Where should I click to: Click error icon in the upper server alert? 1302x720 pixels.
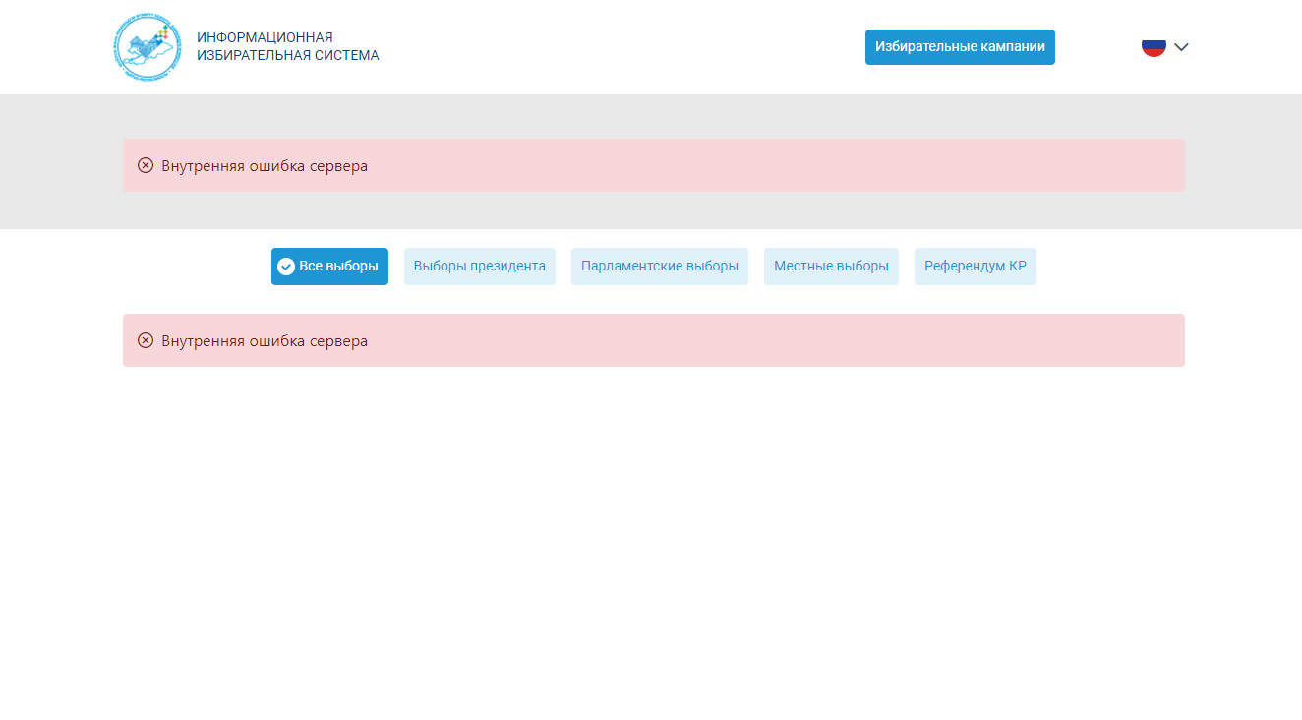coord(146,165)
